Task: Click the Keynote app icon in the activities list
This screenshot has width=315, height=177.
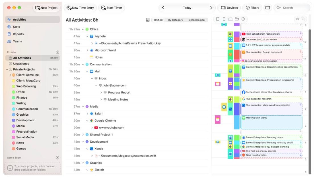Action: coord(92,36)
